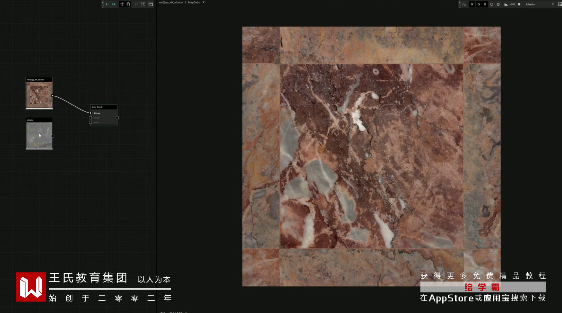Toggle the grid display in graph toolbar
The height and width of the screenshot is (313, 562).
[x=122, y=4]
